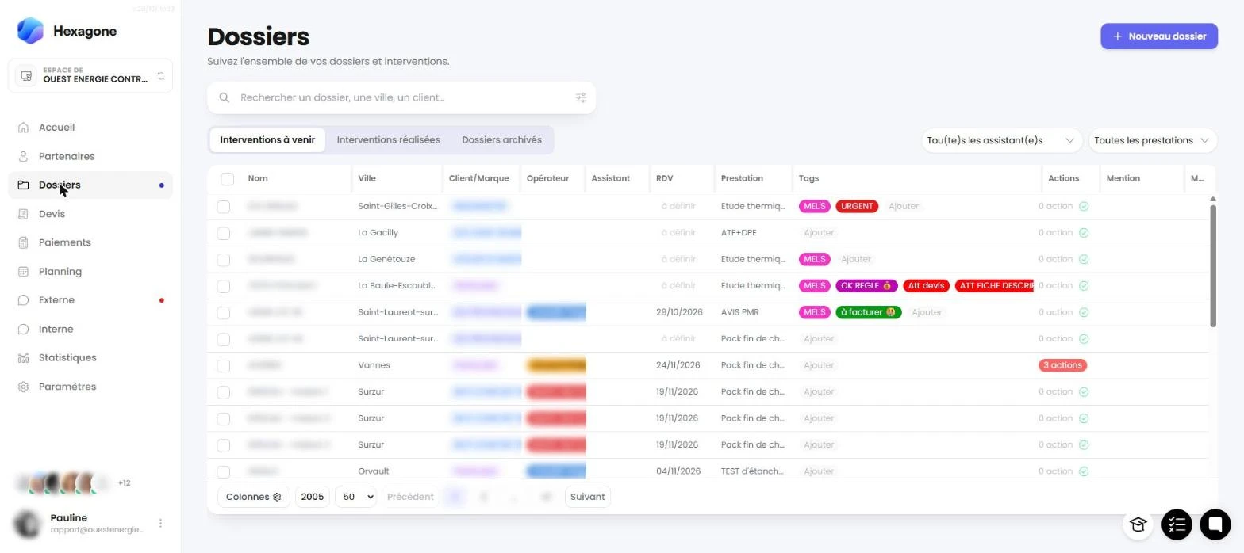Click the action check icon in La Gacilly row
This screenshot has height=553, width=1244.
[x=1084, y=233]
